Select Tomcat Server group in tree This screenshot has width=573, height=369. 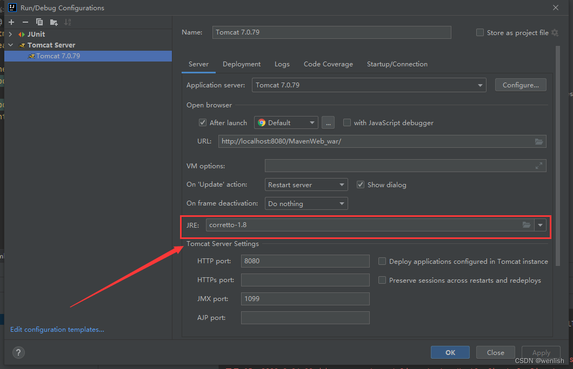click(x=51, y=45)
